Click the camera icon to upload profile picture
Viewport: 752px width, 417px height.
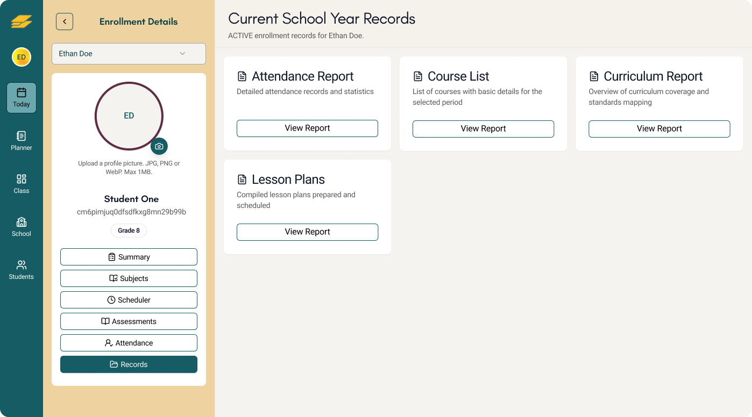click(x=159, y=146)
